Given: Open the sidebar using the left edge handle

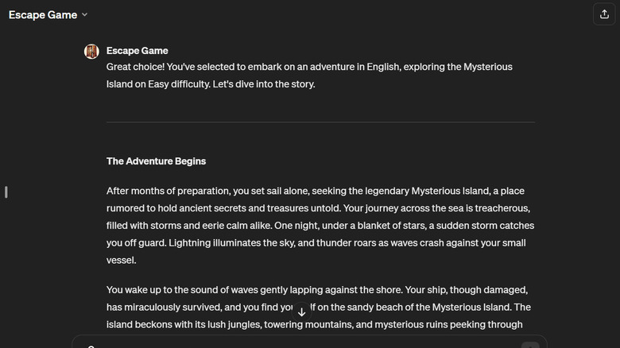Looking at the screenshot, I should click(6, 191).
